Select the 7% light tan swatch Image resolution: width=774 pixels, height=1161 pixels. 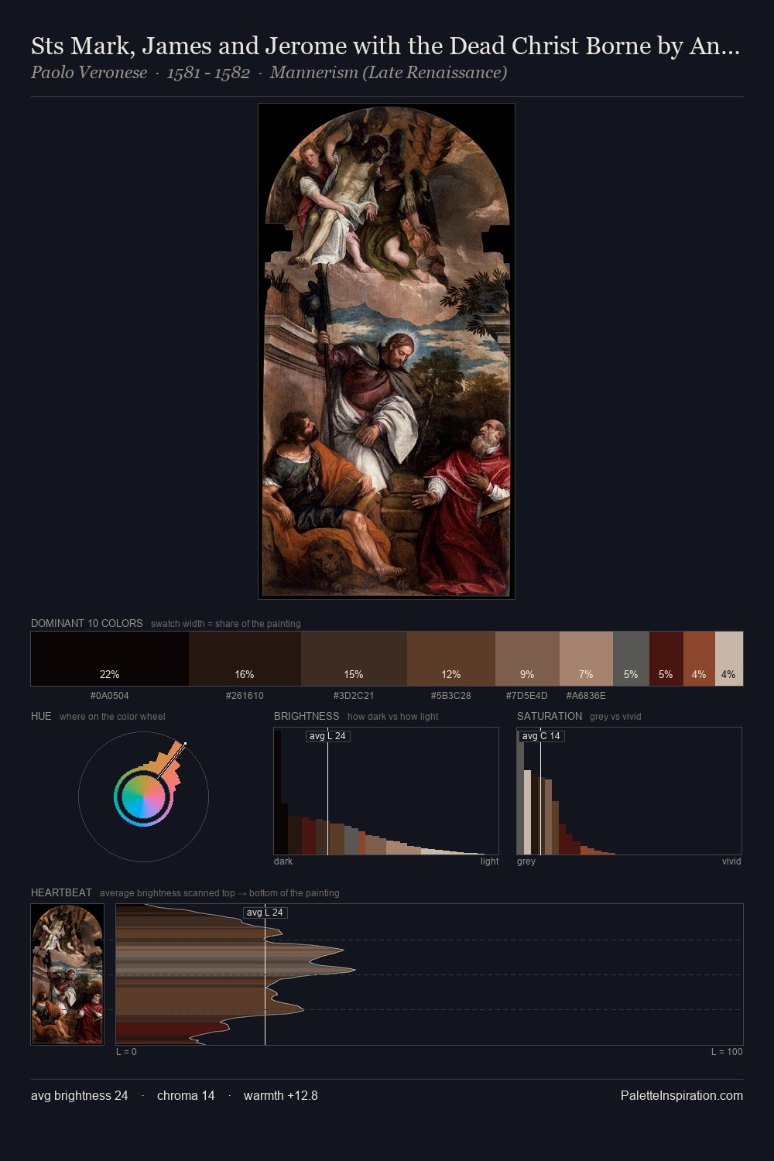[586, 659]
